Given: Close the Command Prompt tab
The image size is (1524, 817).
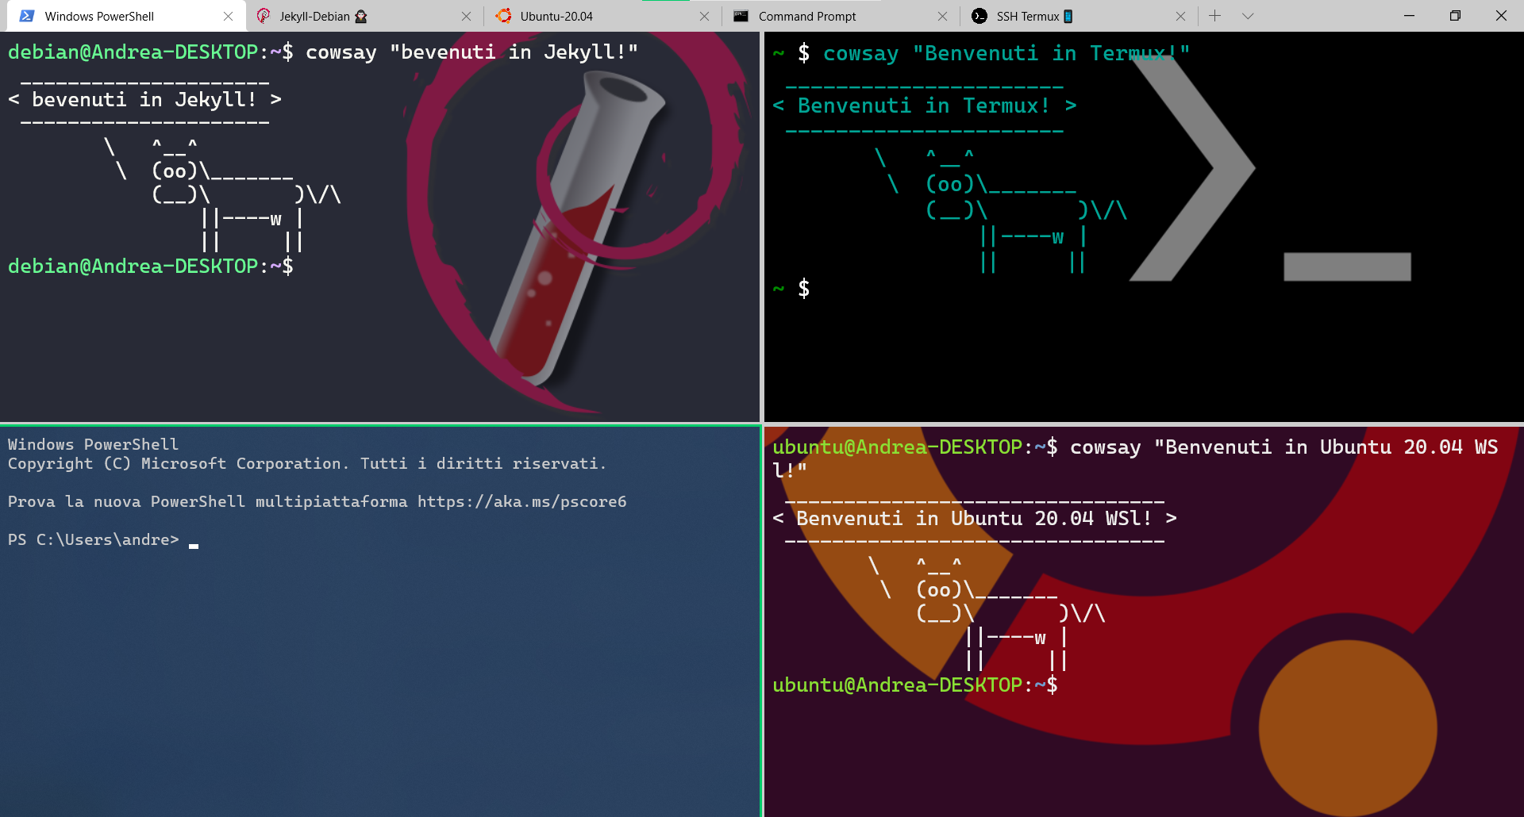Looking at the screenshot, I should point(942,16).
